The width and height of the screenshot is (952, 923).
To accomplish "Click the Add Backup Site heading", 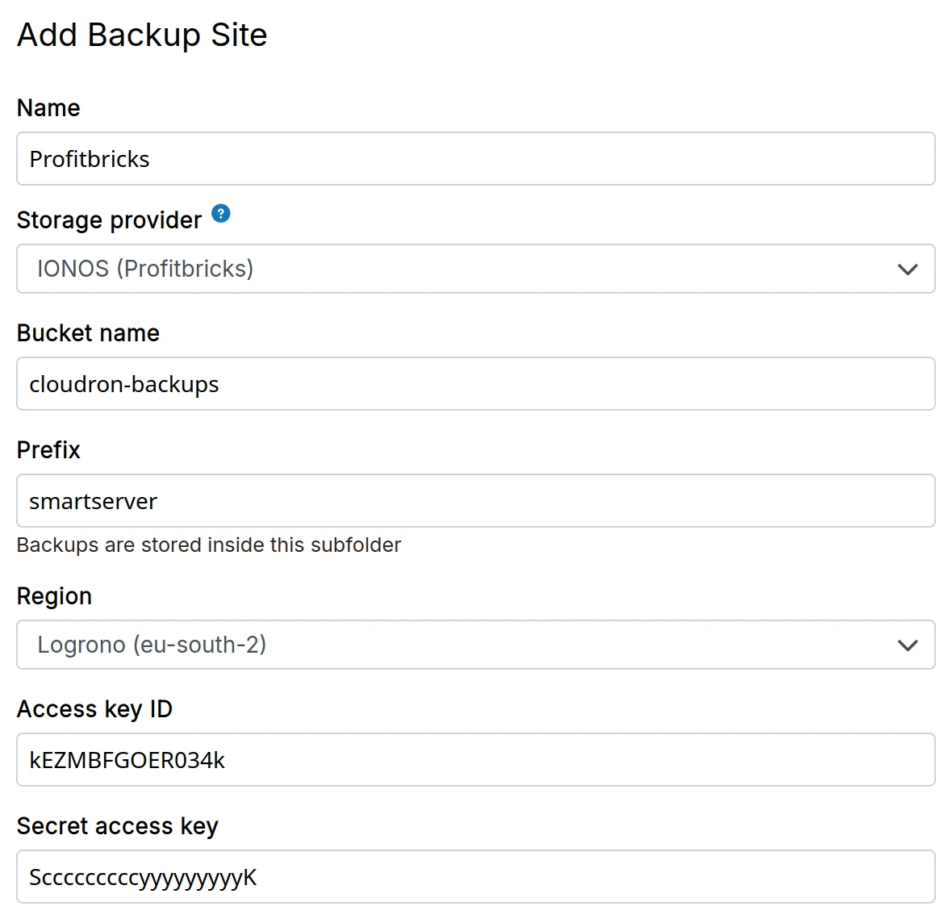I will click(x=142, y=35).
